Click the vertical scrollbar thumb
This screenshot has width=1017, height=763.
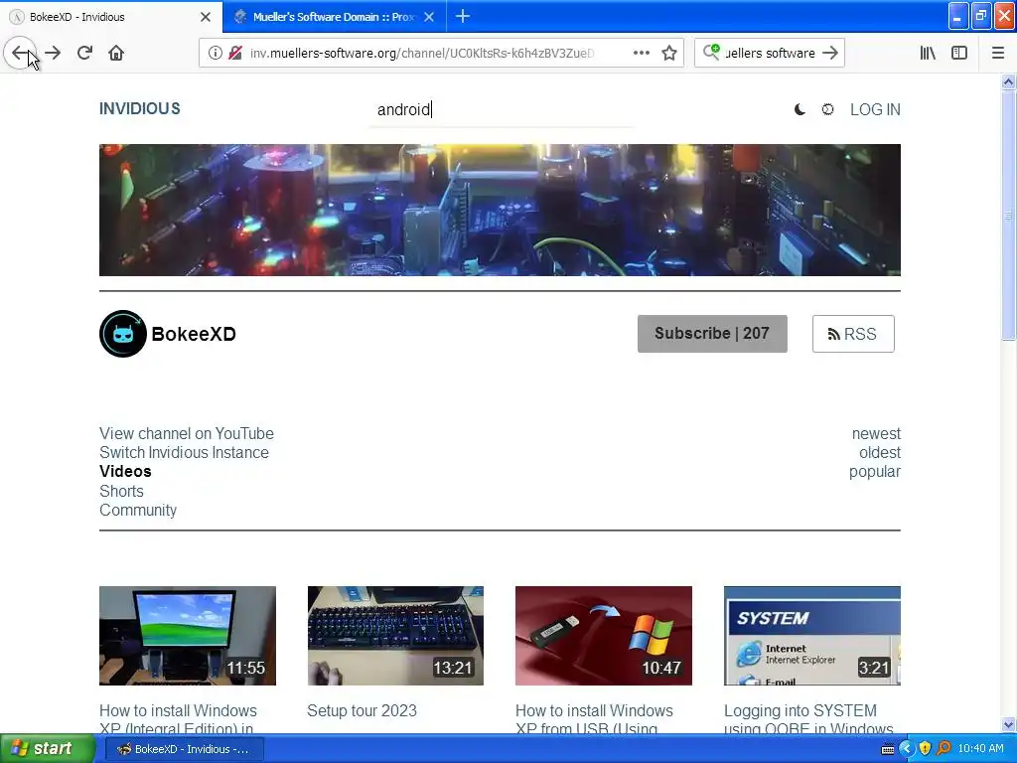tap(1008, 215)
